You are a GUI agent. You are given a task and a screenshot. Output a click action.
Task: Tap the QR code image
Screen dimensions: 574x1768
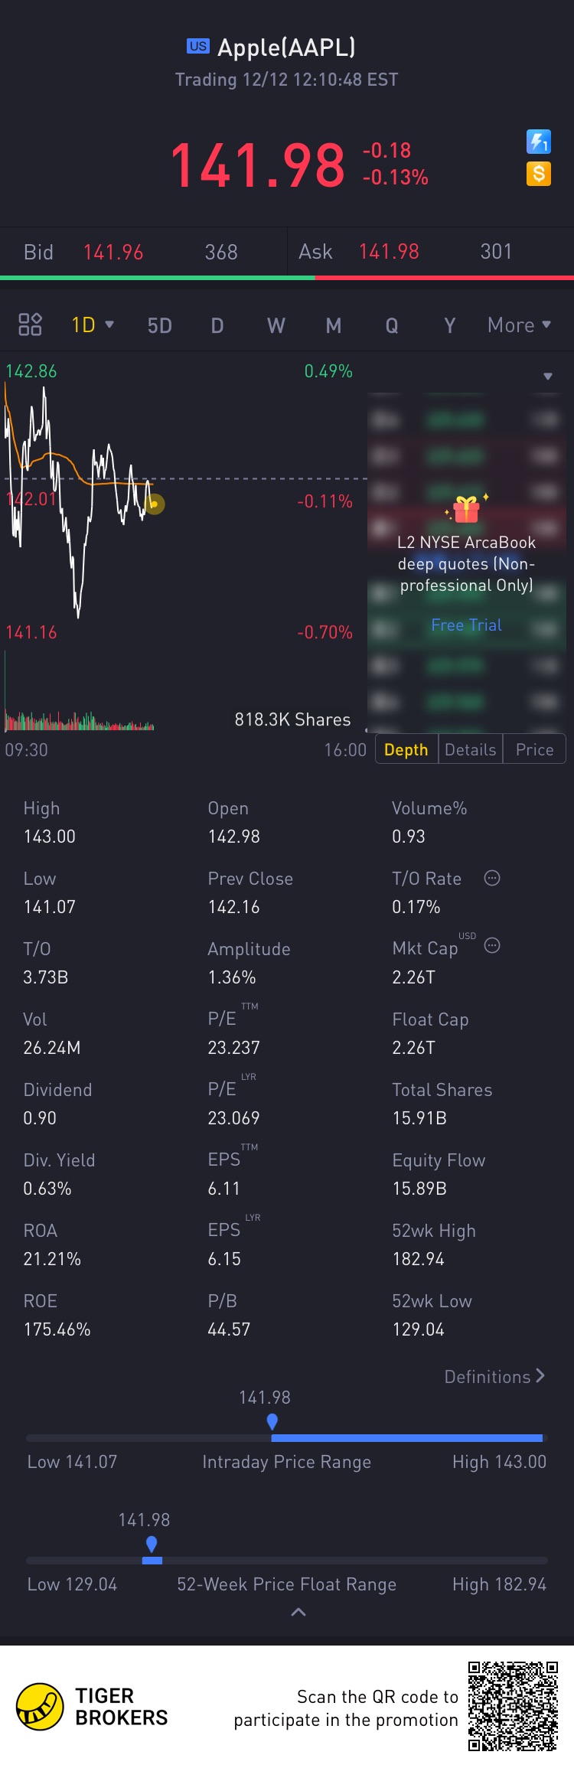pos(513,1706)
